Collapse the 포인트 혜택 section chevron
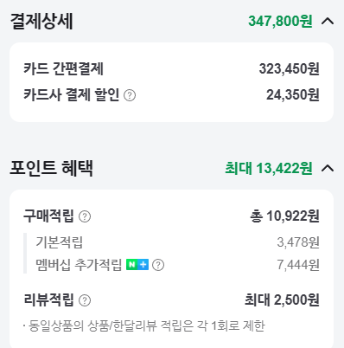The image size is (344, 348). (x=328, y=168)
